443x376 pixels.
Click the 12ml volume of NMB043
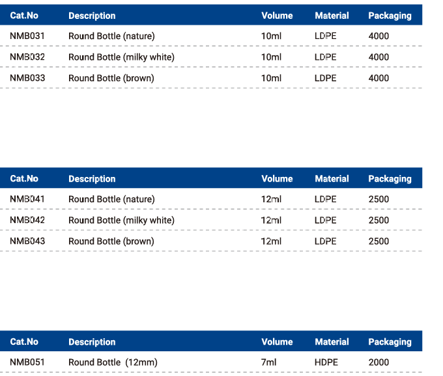(x=271, y=241)
